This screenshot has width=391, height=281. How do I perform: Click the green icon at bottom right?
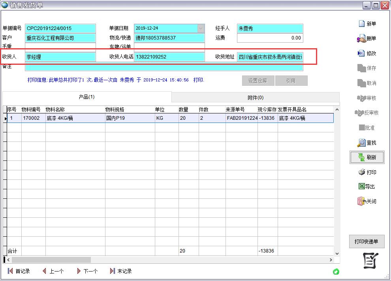click(x=336, y=272)
